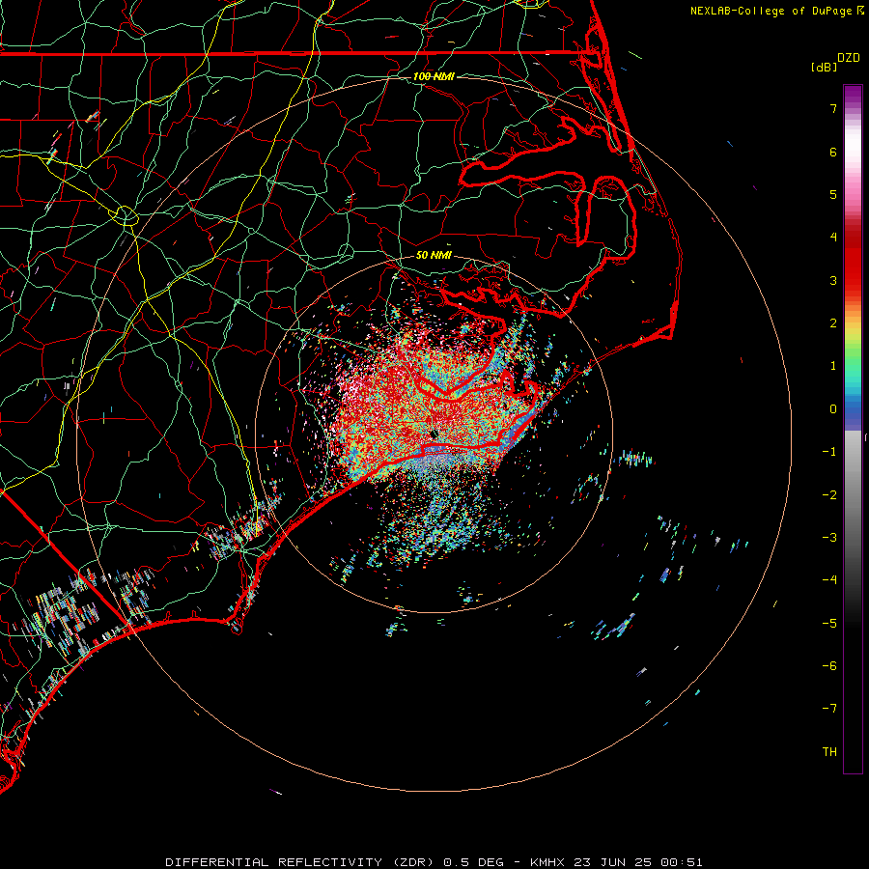Screen dimensions: 869x869
Task: Click the 4 value on the dB scale
Action: point(833,238)
